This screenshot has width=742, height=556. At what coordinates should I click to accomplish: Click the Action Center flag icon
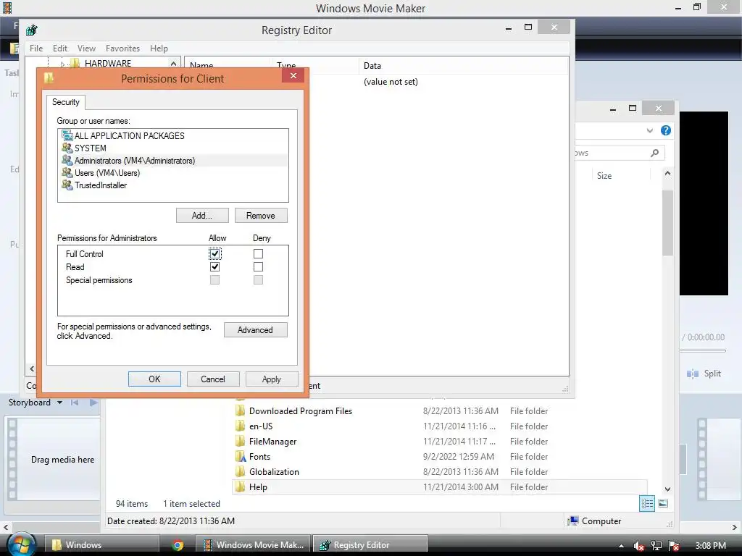(x=675, y=546)
